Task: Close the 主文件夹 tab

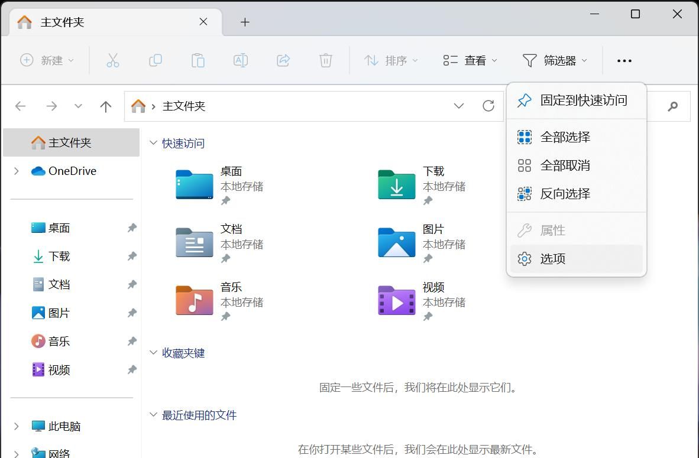Action: (203, 22)
